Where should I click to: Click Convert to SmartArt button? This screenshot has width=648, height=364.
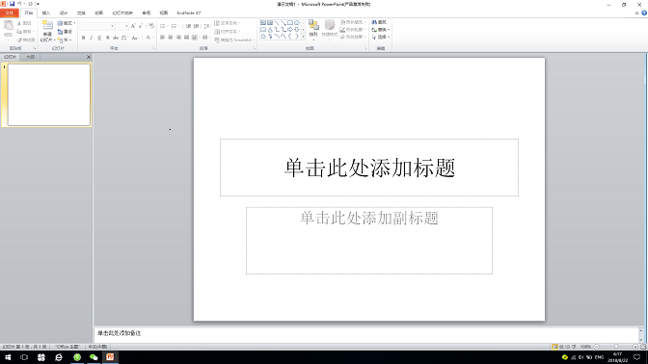tap(234, 40)
